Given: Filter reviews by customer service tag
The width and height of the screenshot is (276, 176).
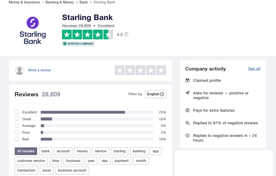Looking at the screenshot, I should (31, 161).
